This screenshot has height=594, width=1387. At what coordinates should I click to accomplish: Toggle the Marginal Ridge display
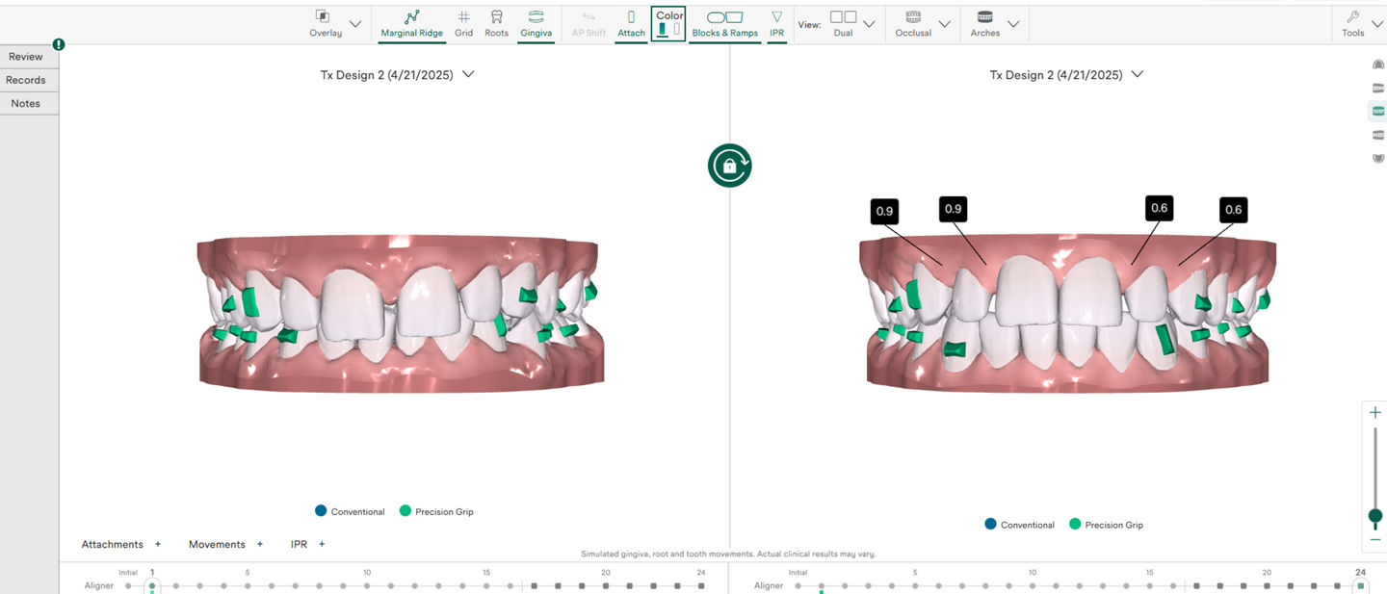click(x=412, y=24)
